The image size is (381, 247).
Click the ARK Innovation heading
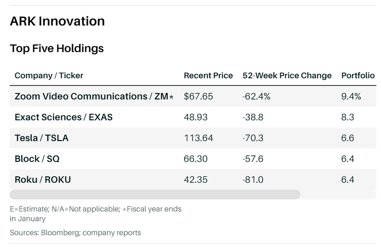(57, 21)
